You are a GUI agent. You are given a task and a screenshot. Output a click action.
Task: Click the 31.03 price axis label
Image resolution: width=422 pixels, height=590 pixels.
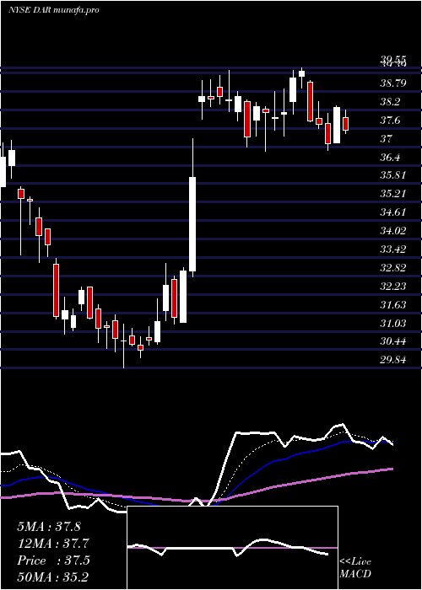pos(393,323)
